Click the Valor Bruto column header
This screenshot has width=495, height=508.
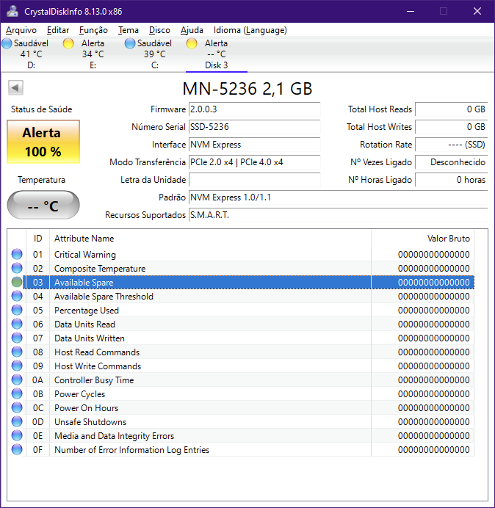[448, 239]
